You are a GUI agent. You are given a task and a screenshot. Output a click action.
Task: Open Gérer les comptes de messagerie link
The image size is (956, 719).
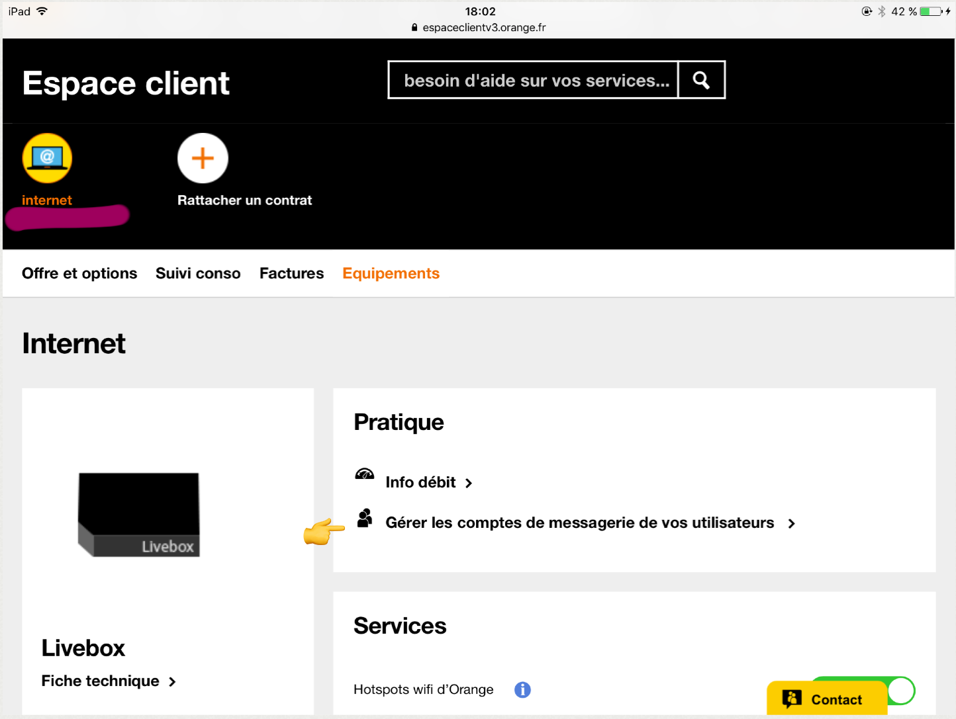(580, 523)
